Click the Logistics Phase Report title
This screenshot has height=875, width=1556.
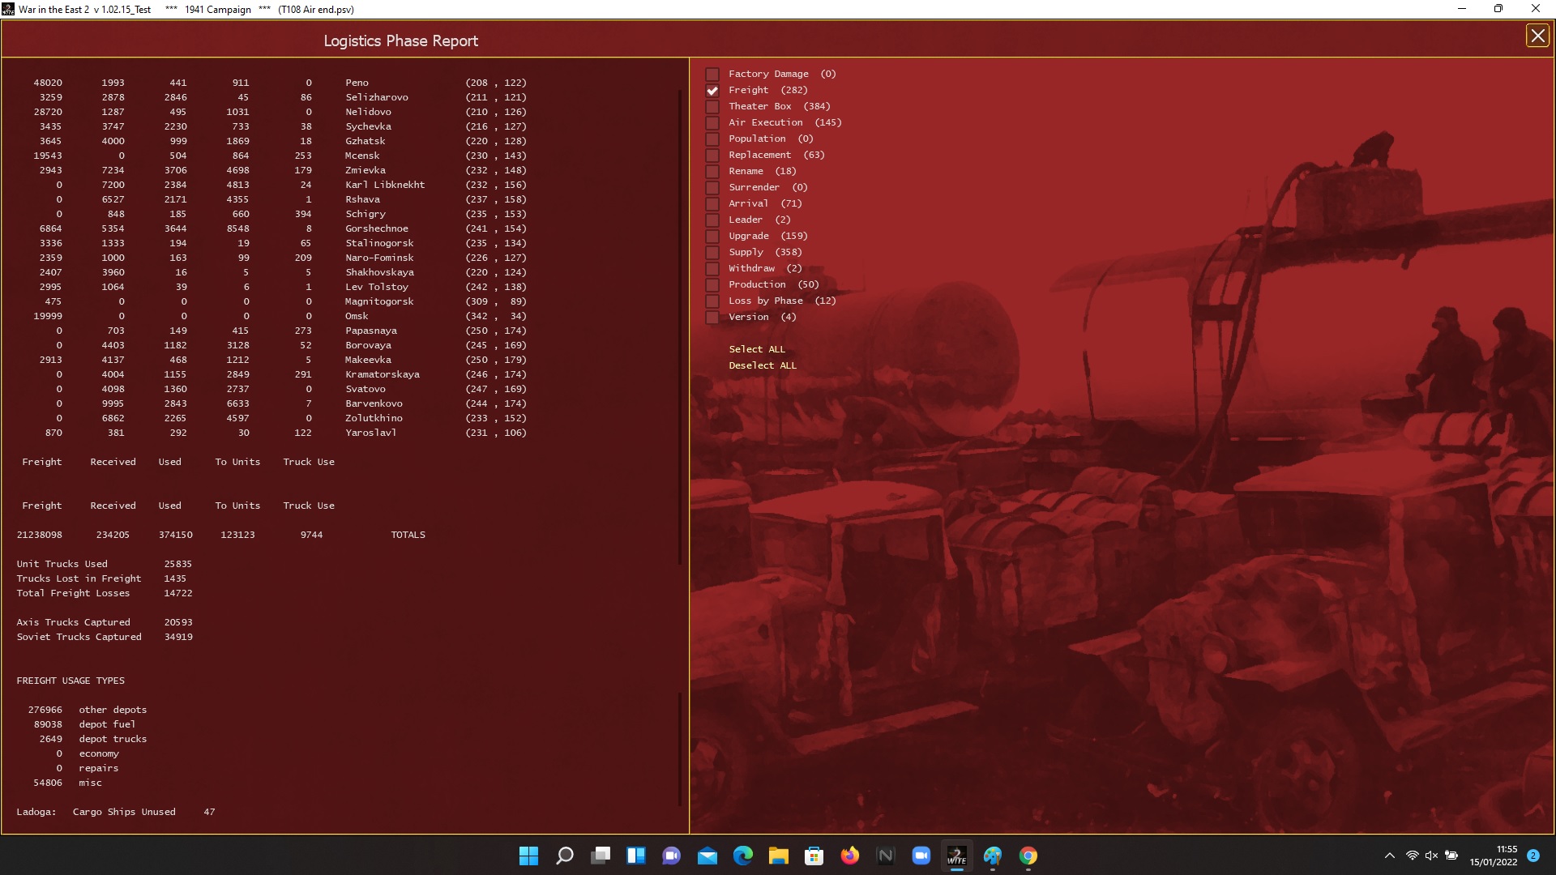(400, 41)
